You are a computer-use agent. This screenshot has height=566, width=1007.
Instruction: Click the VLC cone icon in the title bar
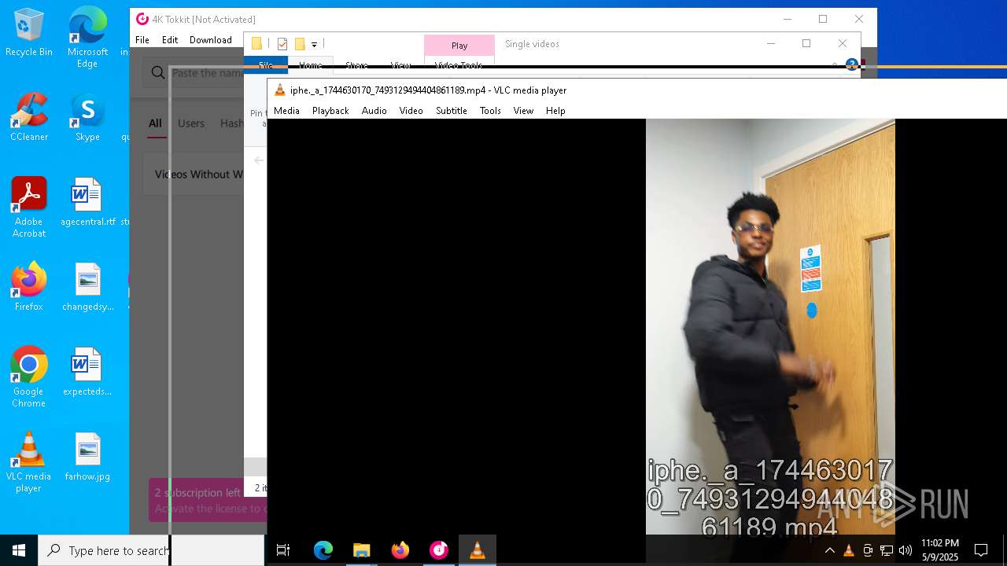point(279,90)
